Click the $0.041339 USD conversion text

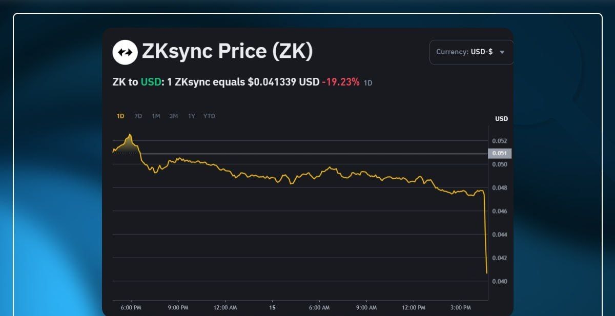(283, 82)
